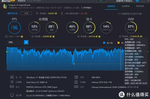Click the 详情 button beside 硬件状态
This screenshot has width=150, height=99.
point(26,13)
